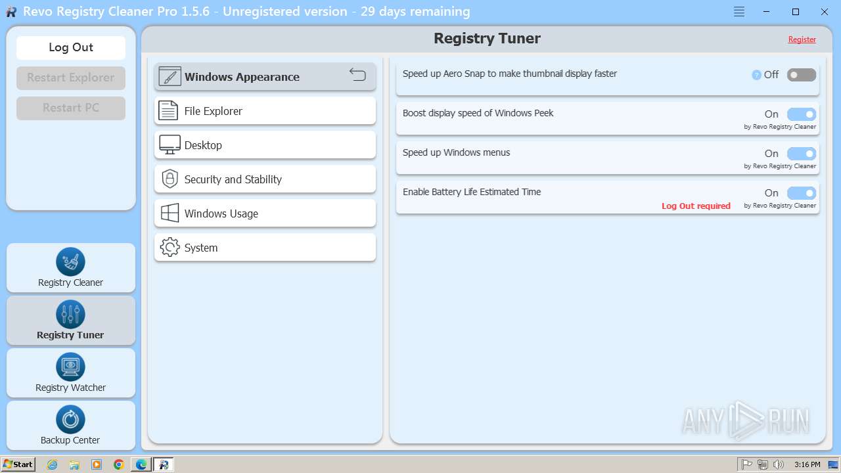
Task: Open File Explorer folder in taskbar
Action: coord(74,464)
